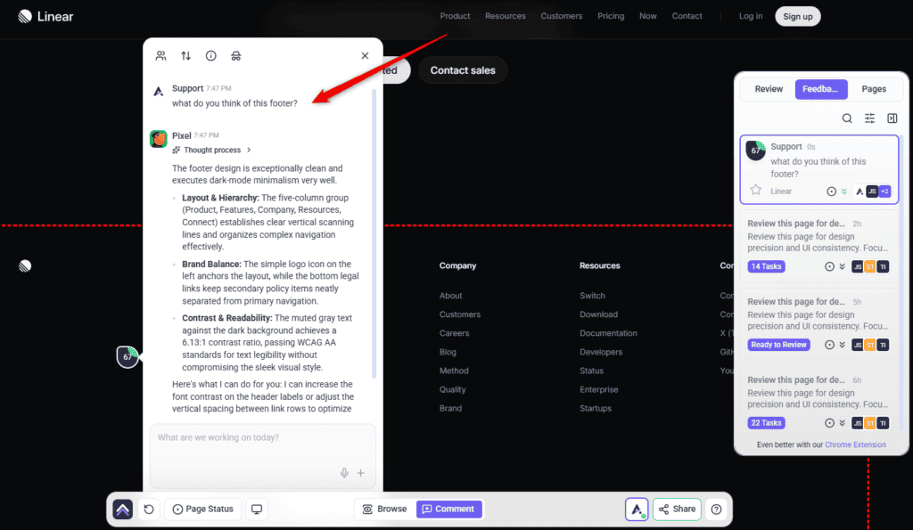Screen dimensions: 913x530
Task: Open the info icon in chat panel
Action: click(210, 56)
